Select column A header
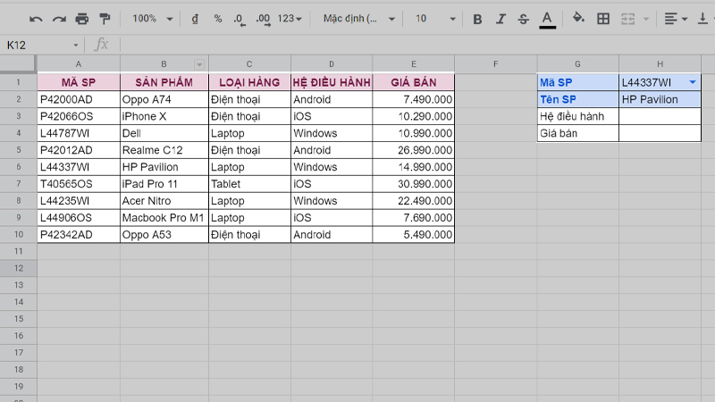The height and width of the screenshot is (402, 715). click(79, 64)
